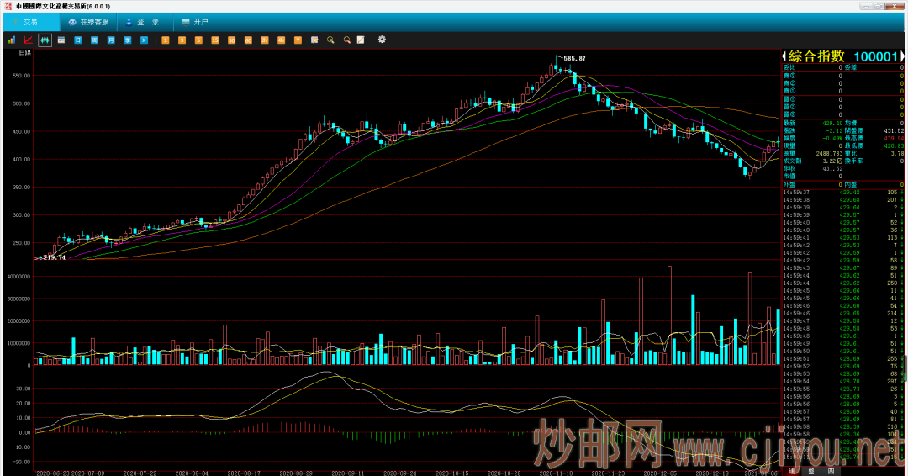This screenshot has width=908, height=476.
Task: Switch to daily period (日) icon
Action: (x=78, y=40)
